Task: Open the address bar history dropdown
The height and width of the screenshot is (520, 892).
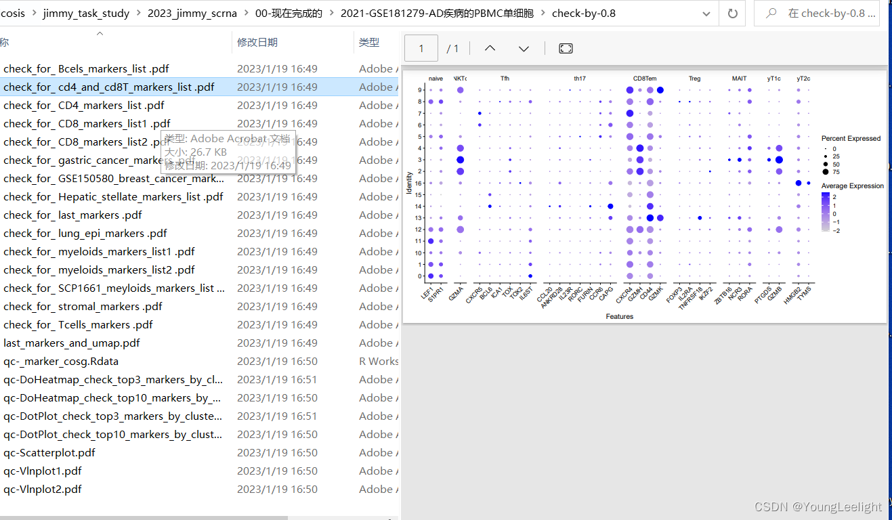Action: tap(706, 13)
